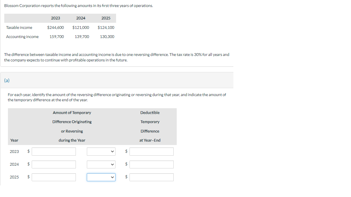This screenshot has width=351, height=197.
Task: Click the $244,600 taxable income value
Action: click(55, 27)
